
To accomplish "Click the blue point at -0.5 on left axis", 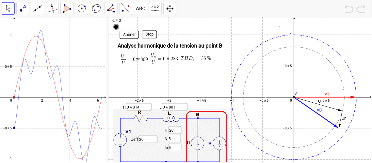I will [14, 128].
